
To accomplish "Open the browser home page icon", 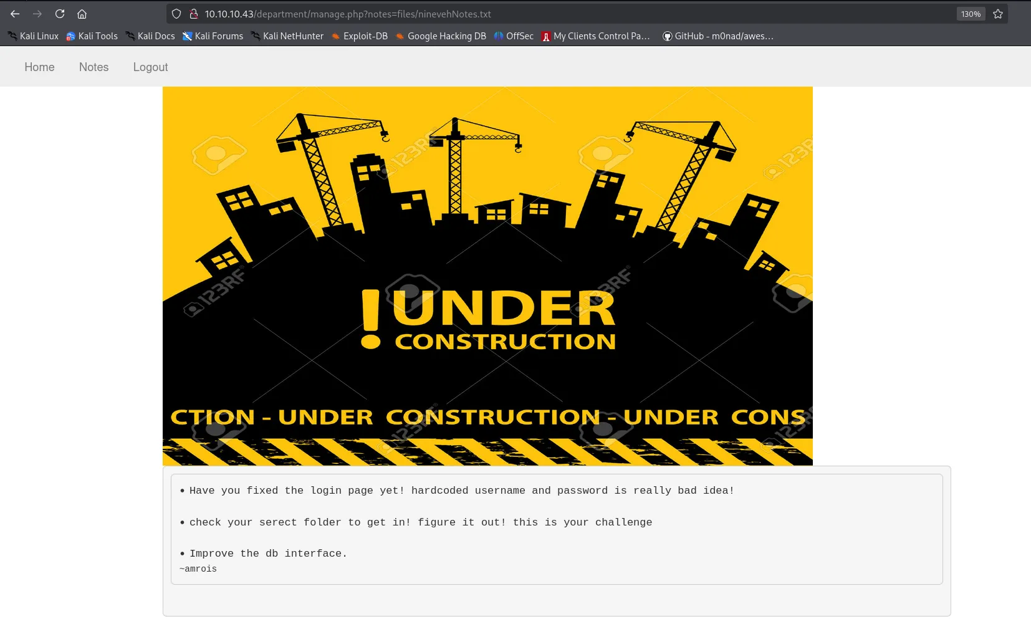I will (x=82, y=14).
